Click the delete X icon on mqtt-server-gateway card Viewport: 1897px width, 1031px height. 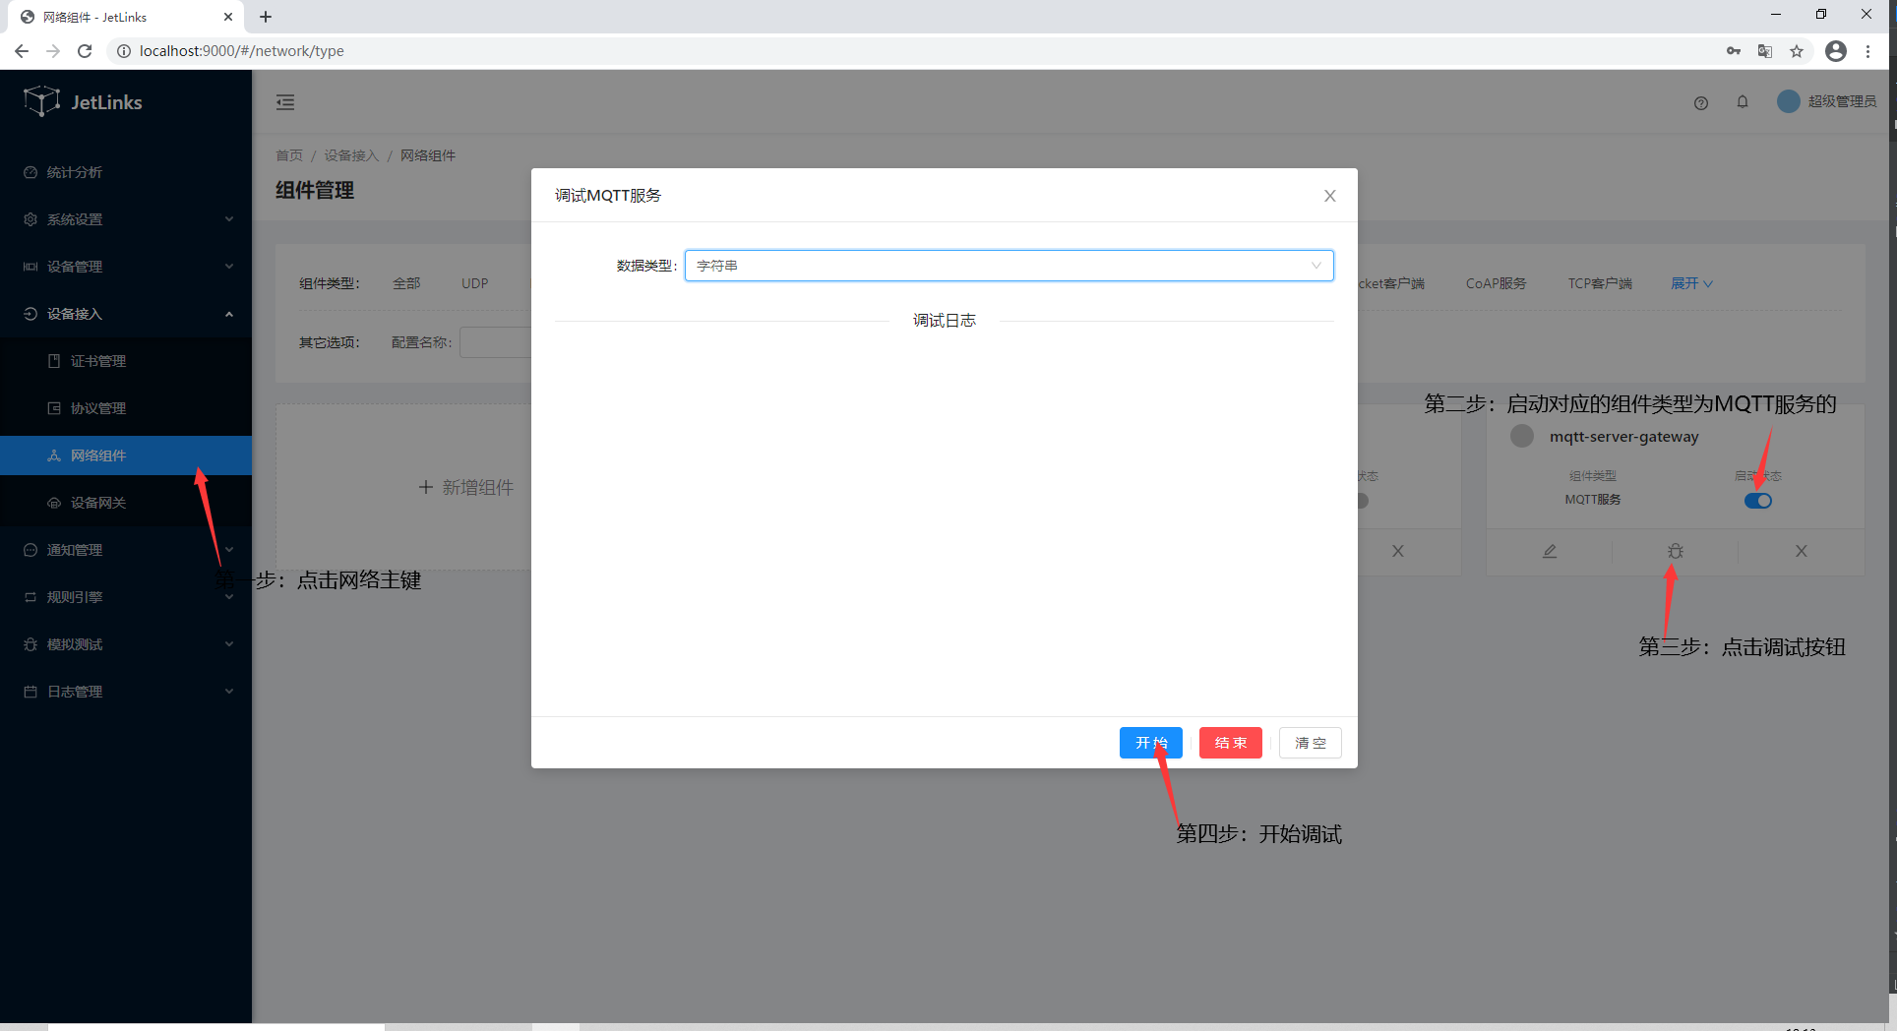pos(1801,551)
